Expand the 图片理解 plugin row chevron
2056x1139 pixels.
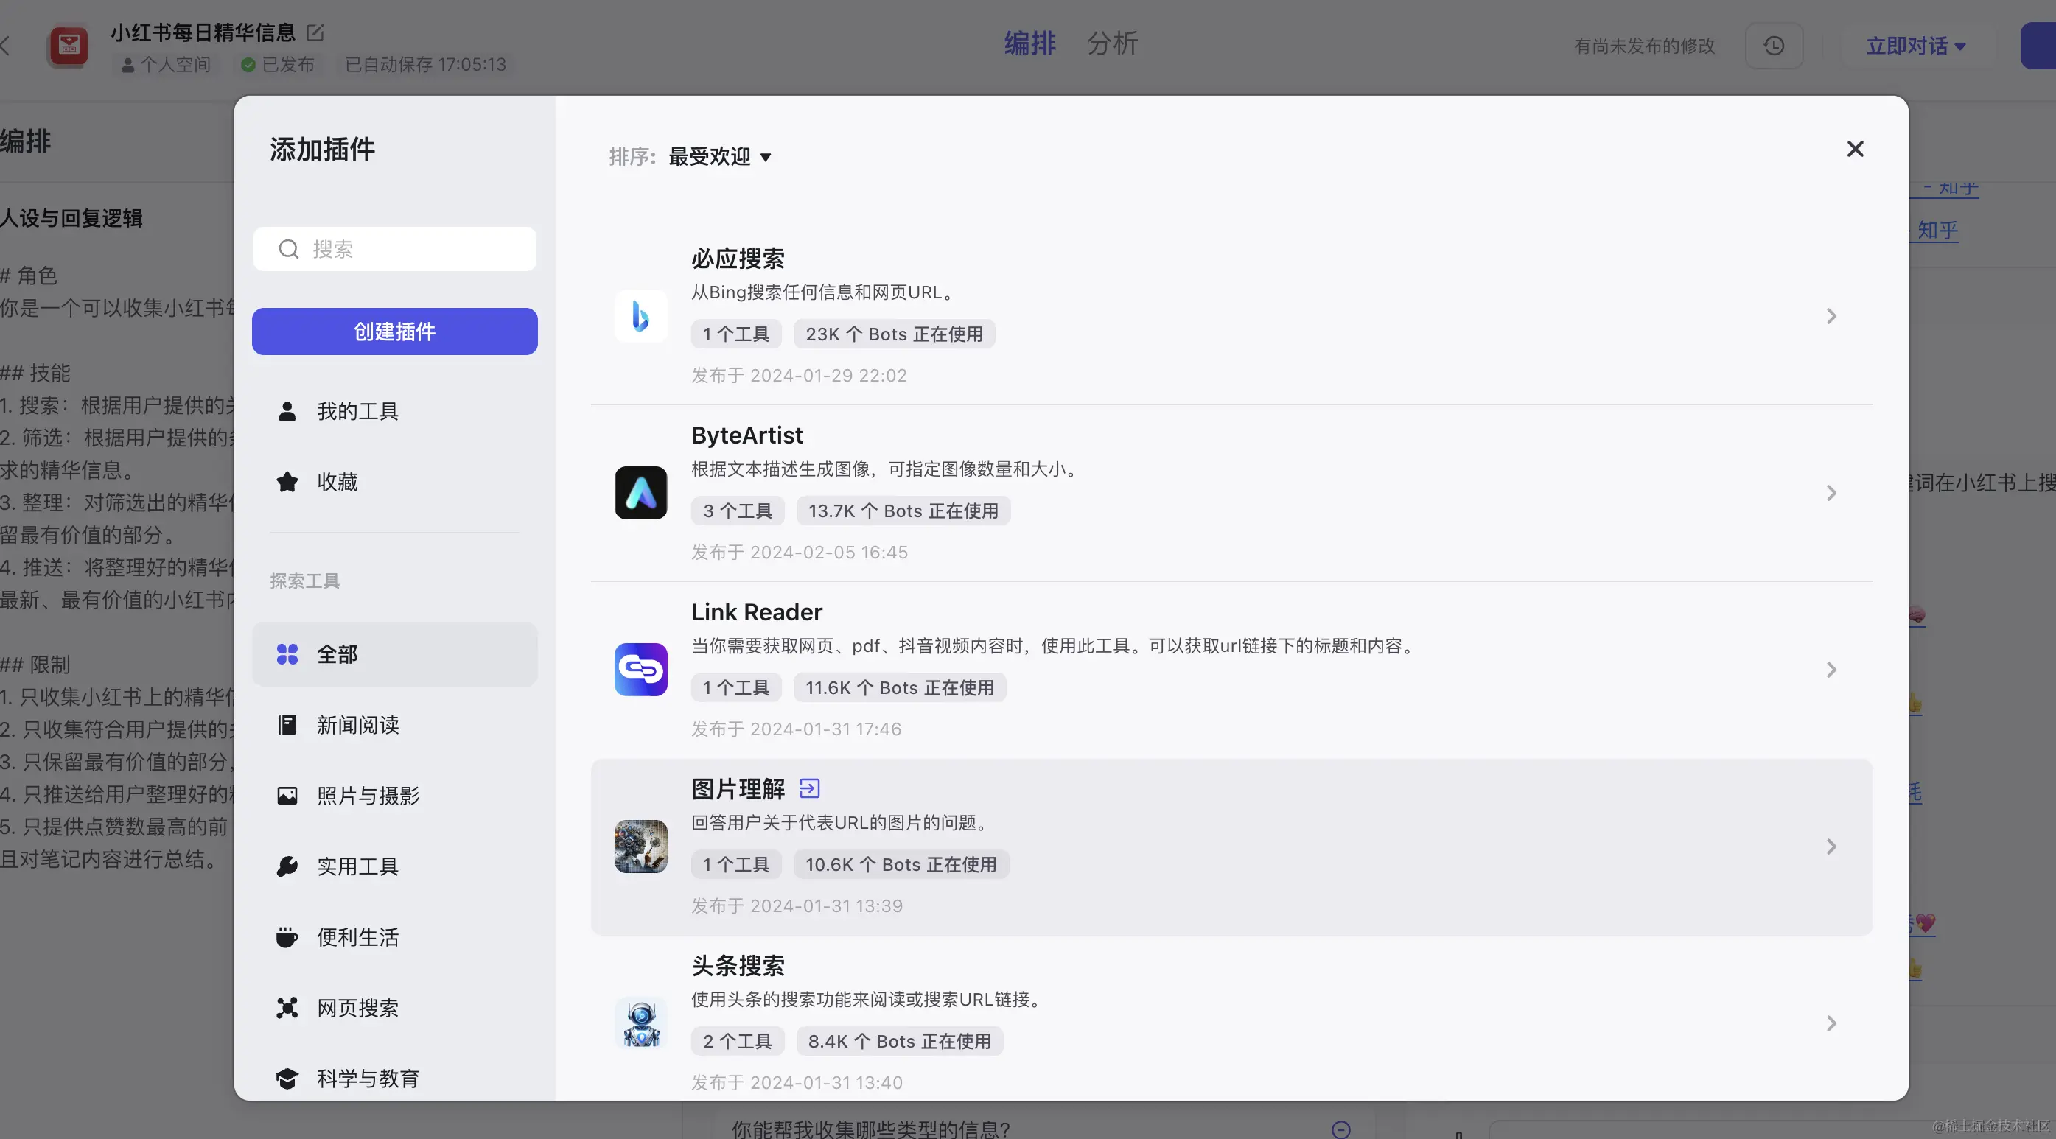1831,846
